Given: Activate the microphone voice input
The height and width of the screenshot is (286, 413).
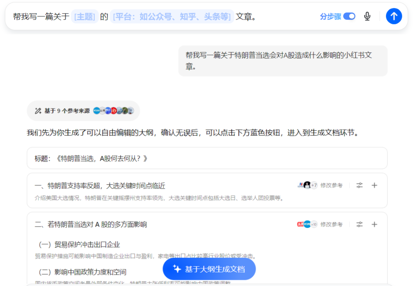Looking at the screenshot, I should (367, 16).
